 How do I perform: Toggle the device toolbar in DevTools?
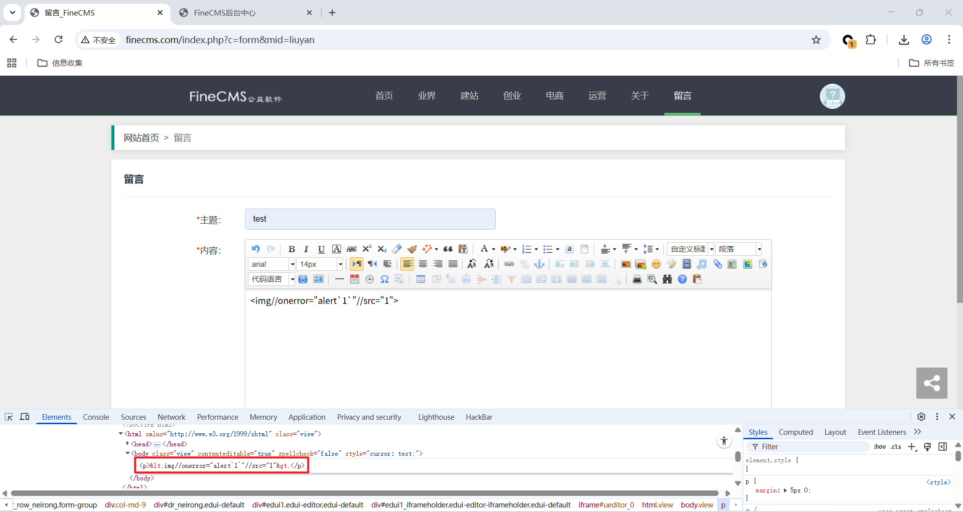pos(25,417)
